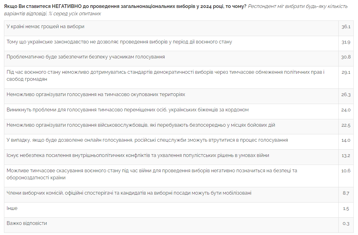
Task: Select the row about онлайн голосування and російські спецслужби
Action: (x=147, y=140)
